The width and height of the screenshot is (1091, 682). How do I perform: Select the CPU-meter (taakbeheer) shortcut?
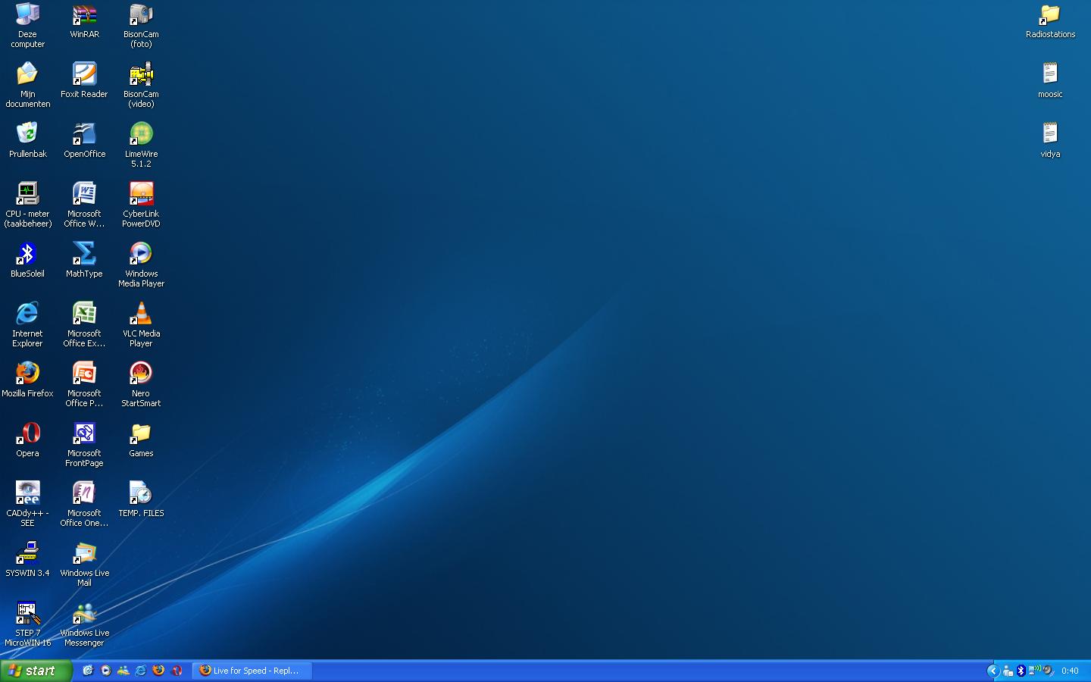27,205
